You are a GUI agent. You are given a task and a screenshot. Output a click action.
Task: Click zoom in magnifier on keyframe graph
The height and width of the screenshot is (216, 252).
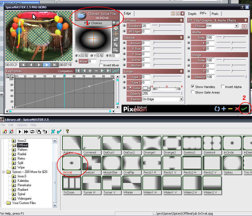pos(8,76)
